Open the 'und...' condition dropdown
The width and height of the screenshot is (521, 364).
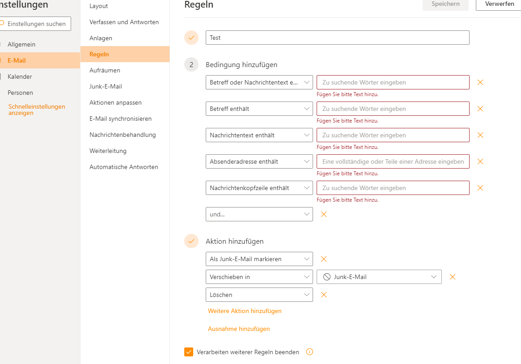coord(259,214)
